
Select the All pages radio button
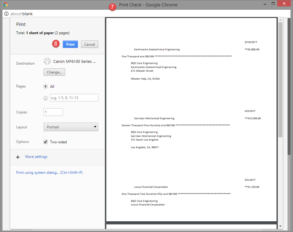coord(45,86)
